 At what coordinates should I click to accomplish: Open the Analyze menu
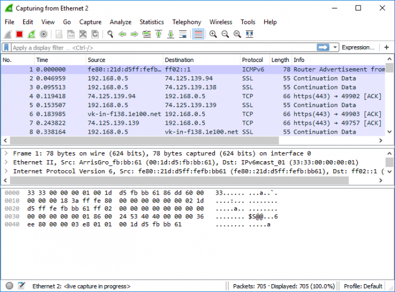120,22
